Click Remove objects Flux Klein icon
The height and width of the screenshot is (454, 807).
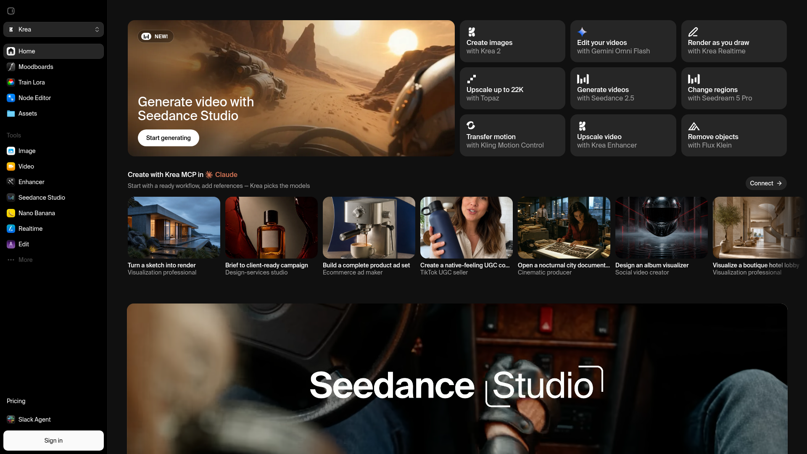694,127
